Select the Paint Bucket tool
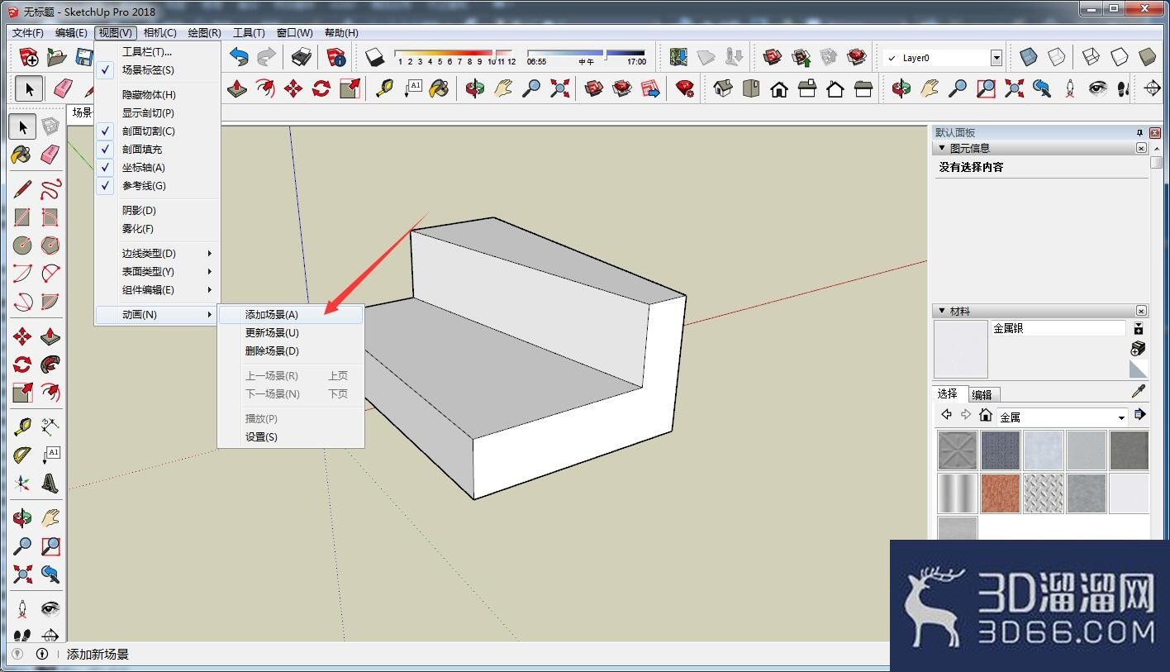The height and width of the screenshot is (672, 1170). click(x=22, y=155)
